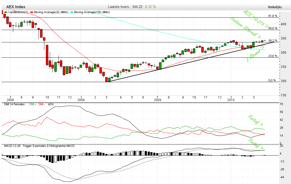Click the Laatste koers 344,22 value
The height and width of the screenshot is (184, 291).
pos(125,7)
